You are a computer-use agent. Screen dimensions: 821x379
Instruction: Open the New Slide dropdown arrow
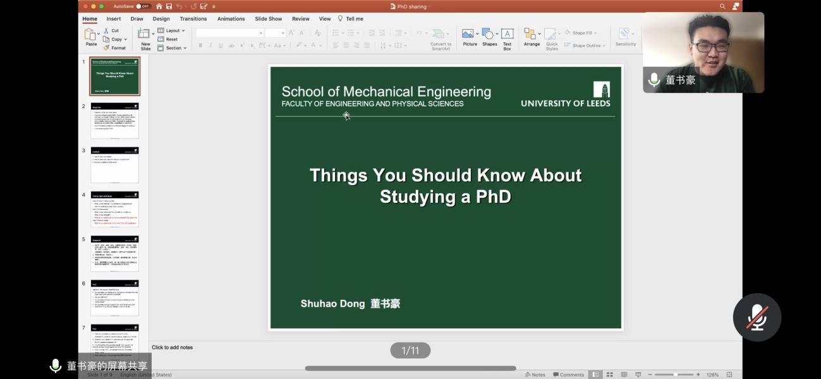tap(153, 33)
